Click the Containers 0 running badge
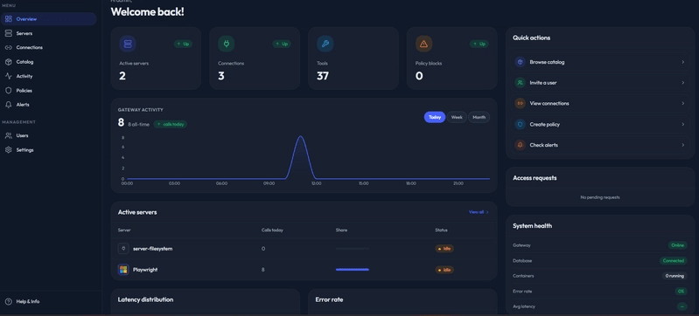 pos(675,276)
